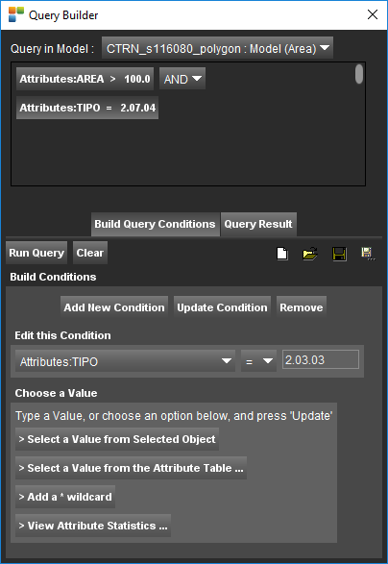Save the query with floppy disk icon
The height and width of the screenshot is (564, 388).
(339, 254)
